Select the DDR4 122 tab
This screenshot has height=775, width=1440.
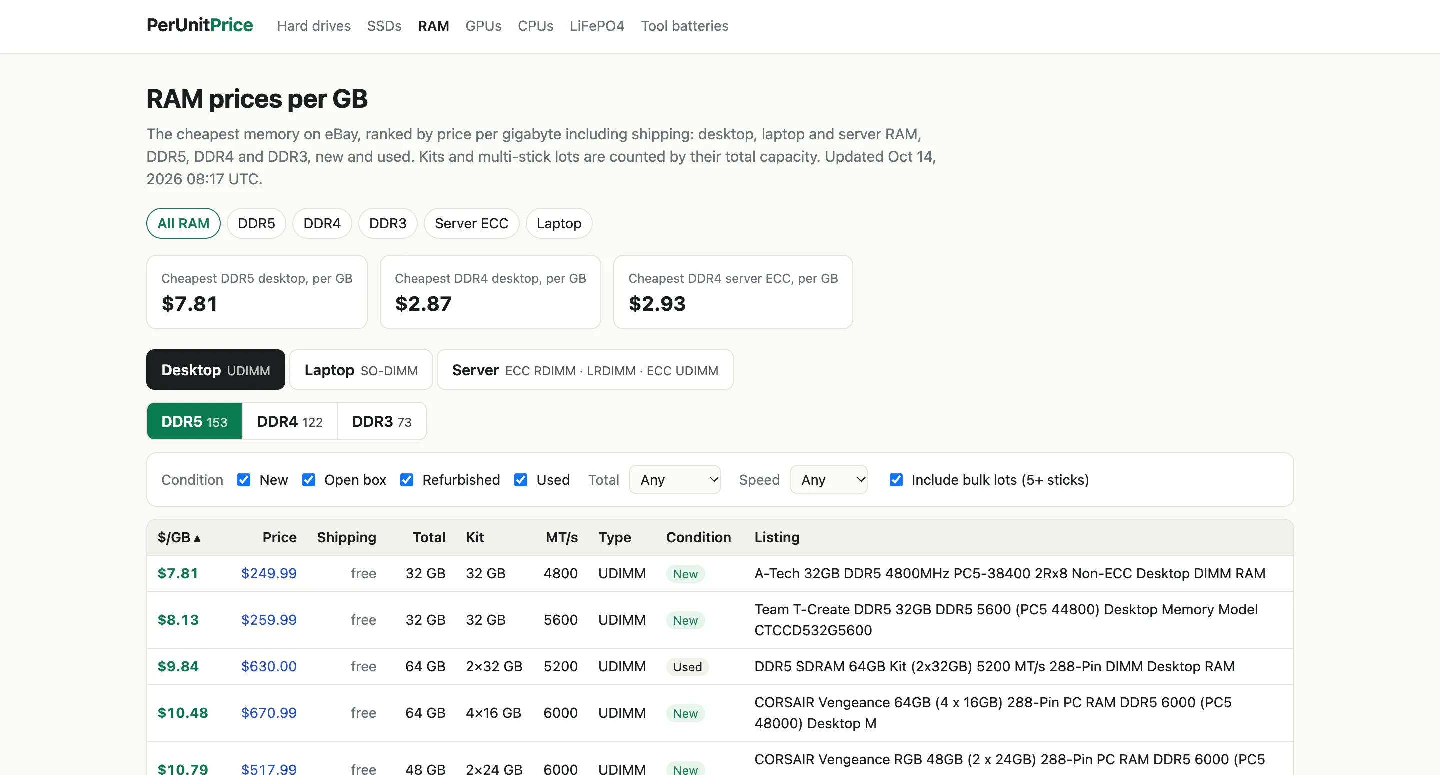[x=290, y=421]
